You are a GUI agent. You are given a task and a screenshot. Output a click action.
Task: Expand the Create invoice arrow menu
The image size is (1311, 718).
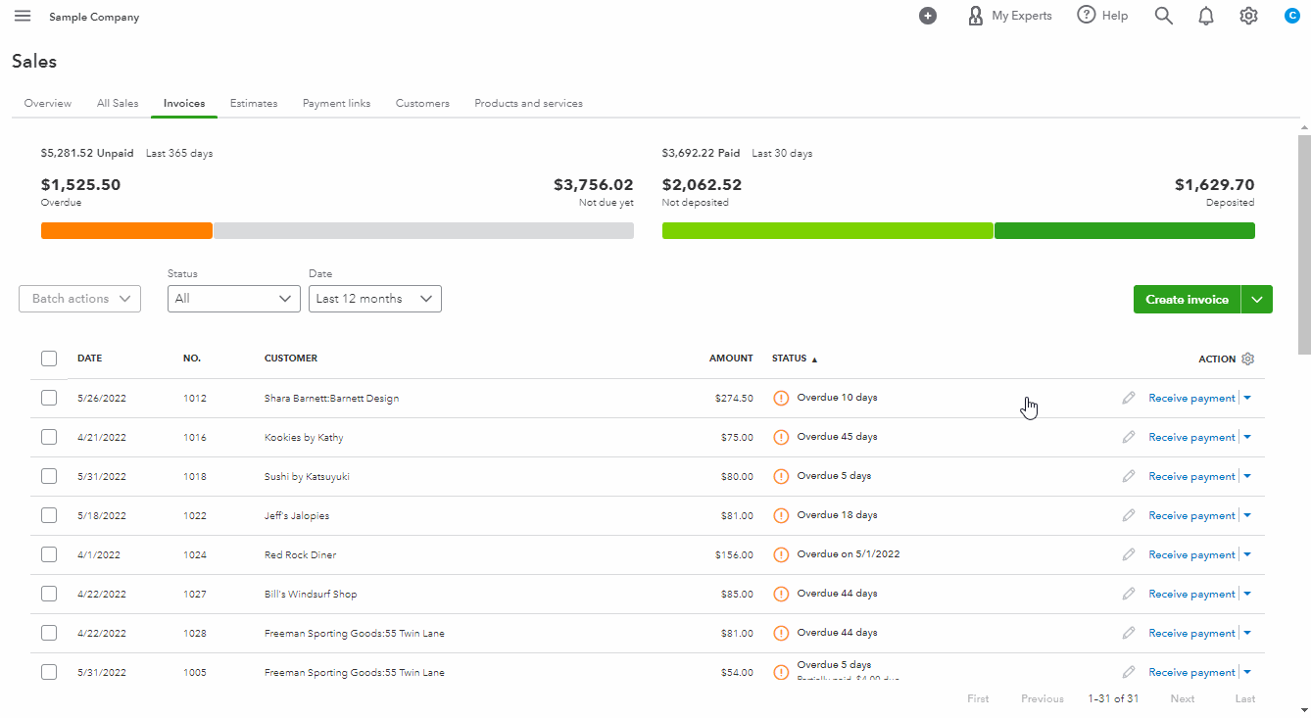tap(1257, 300)
